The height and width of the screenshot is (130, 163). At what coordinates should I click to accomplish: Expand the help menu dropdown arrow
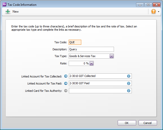pos(158,12)
